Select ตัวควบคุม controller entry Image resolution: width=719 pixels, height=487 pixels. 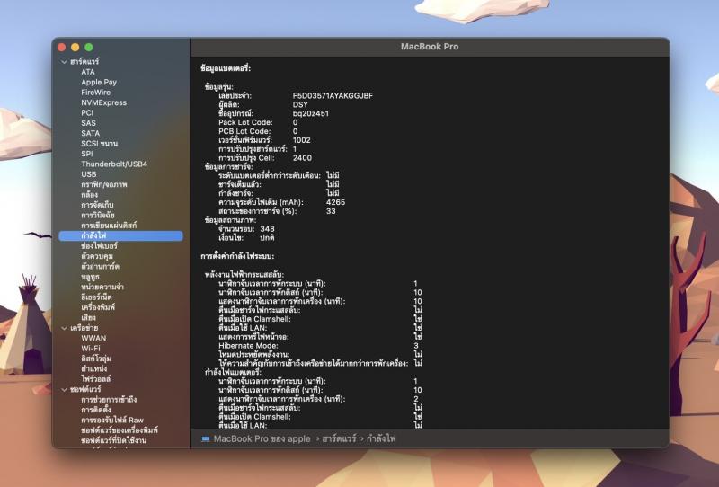coord(97,256)
